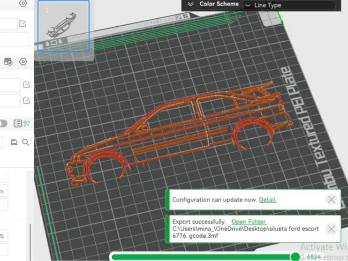The width and height of the screenshot is (348, 261).
Task: Click the cut-off field showing m unit
Action: pos(4,191)
